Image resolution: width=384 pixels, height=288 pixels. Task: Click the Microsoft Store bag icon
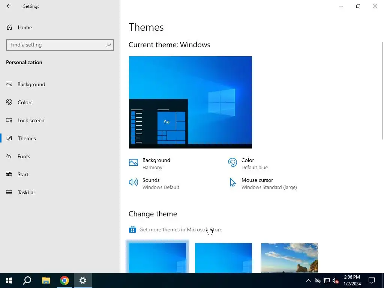pyautogui.click(x=132, y=229)
